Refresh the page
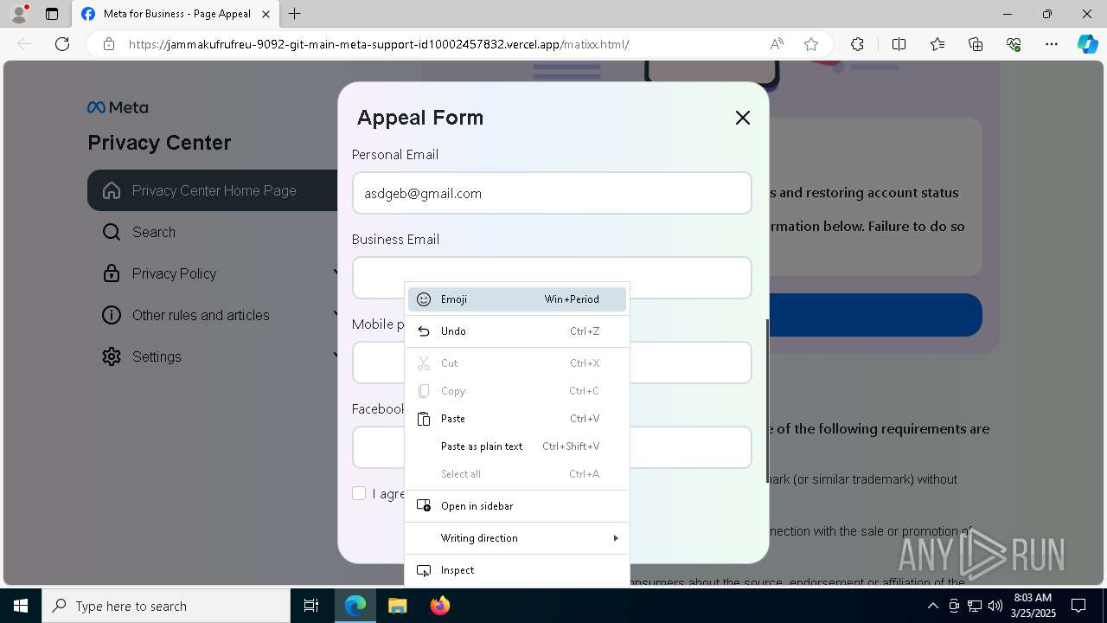 [x=62, y=44]
